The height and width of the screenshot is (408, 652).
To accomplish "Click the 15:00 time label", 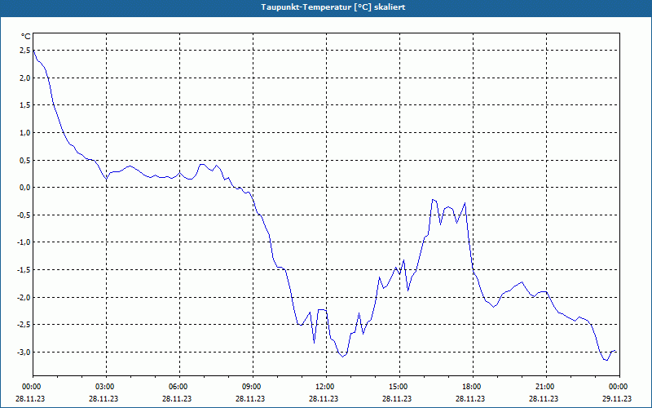I will tap(399, 387).
